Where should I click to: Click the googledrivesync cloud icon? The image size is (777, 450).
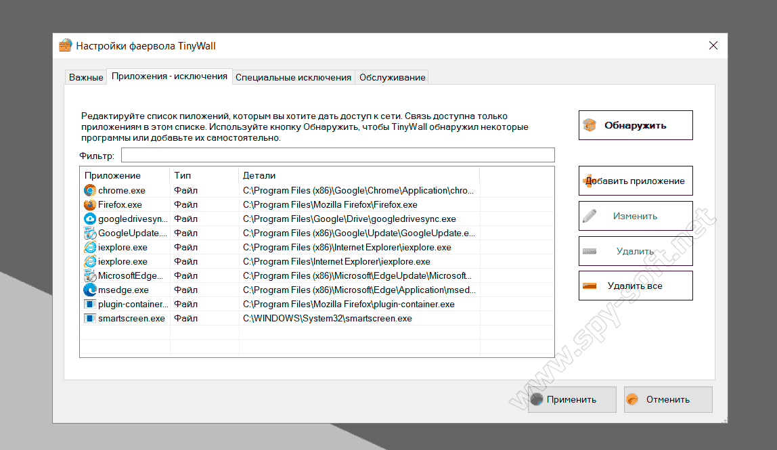point(89,219)
